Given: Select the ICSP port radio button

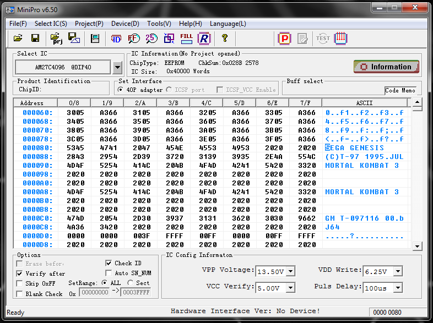Looking at the screenshot, I should click(169, 90).
